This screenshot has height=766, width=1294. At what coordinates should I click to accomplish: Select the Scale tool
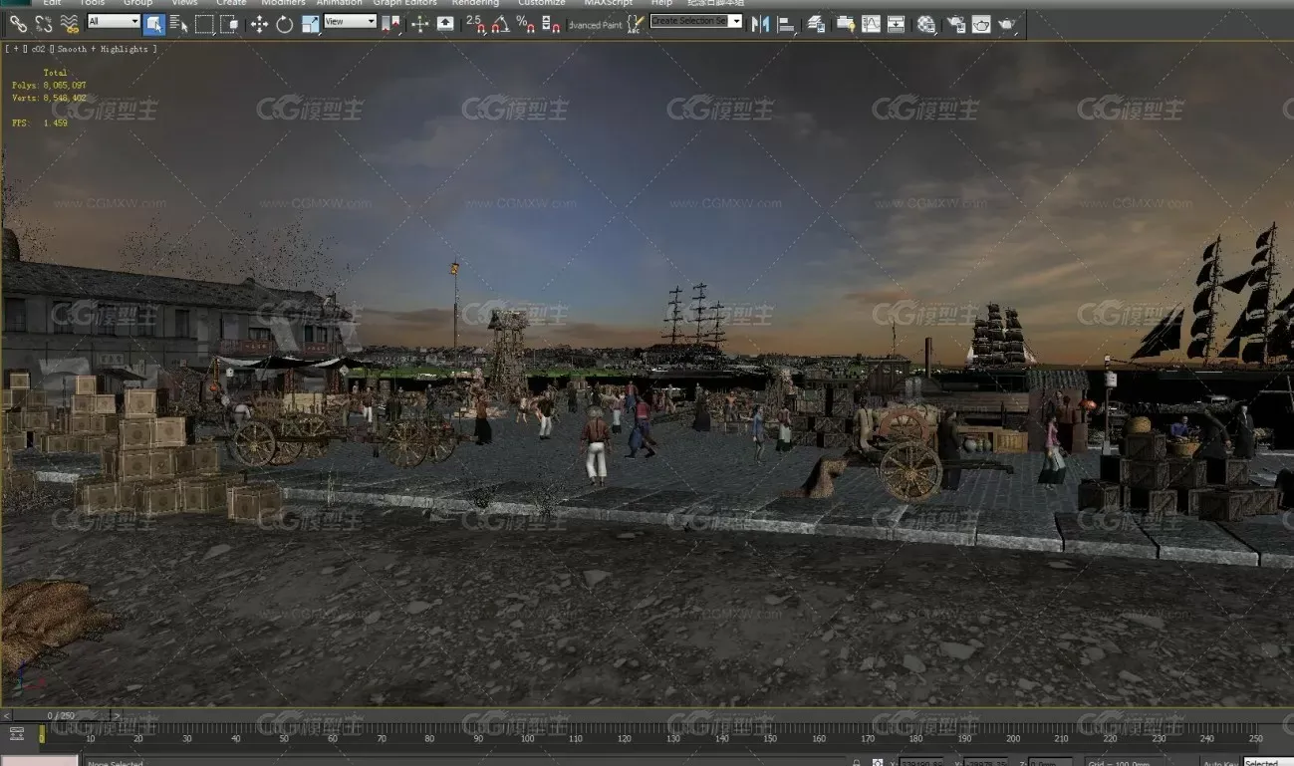click(x=310, y=23)
